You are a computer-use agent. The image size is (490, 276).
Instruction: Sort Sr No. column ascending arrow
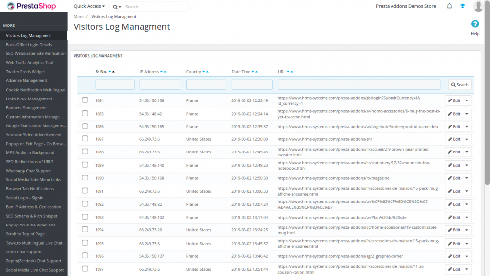point(113,72)
